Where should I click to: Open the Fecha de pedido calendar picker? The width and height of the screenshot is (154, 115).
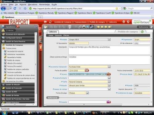pos(87,70)
